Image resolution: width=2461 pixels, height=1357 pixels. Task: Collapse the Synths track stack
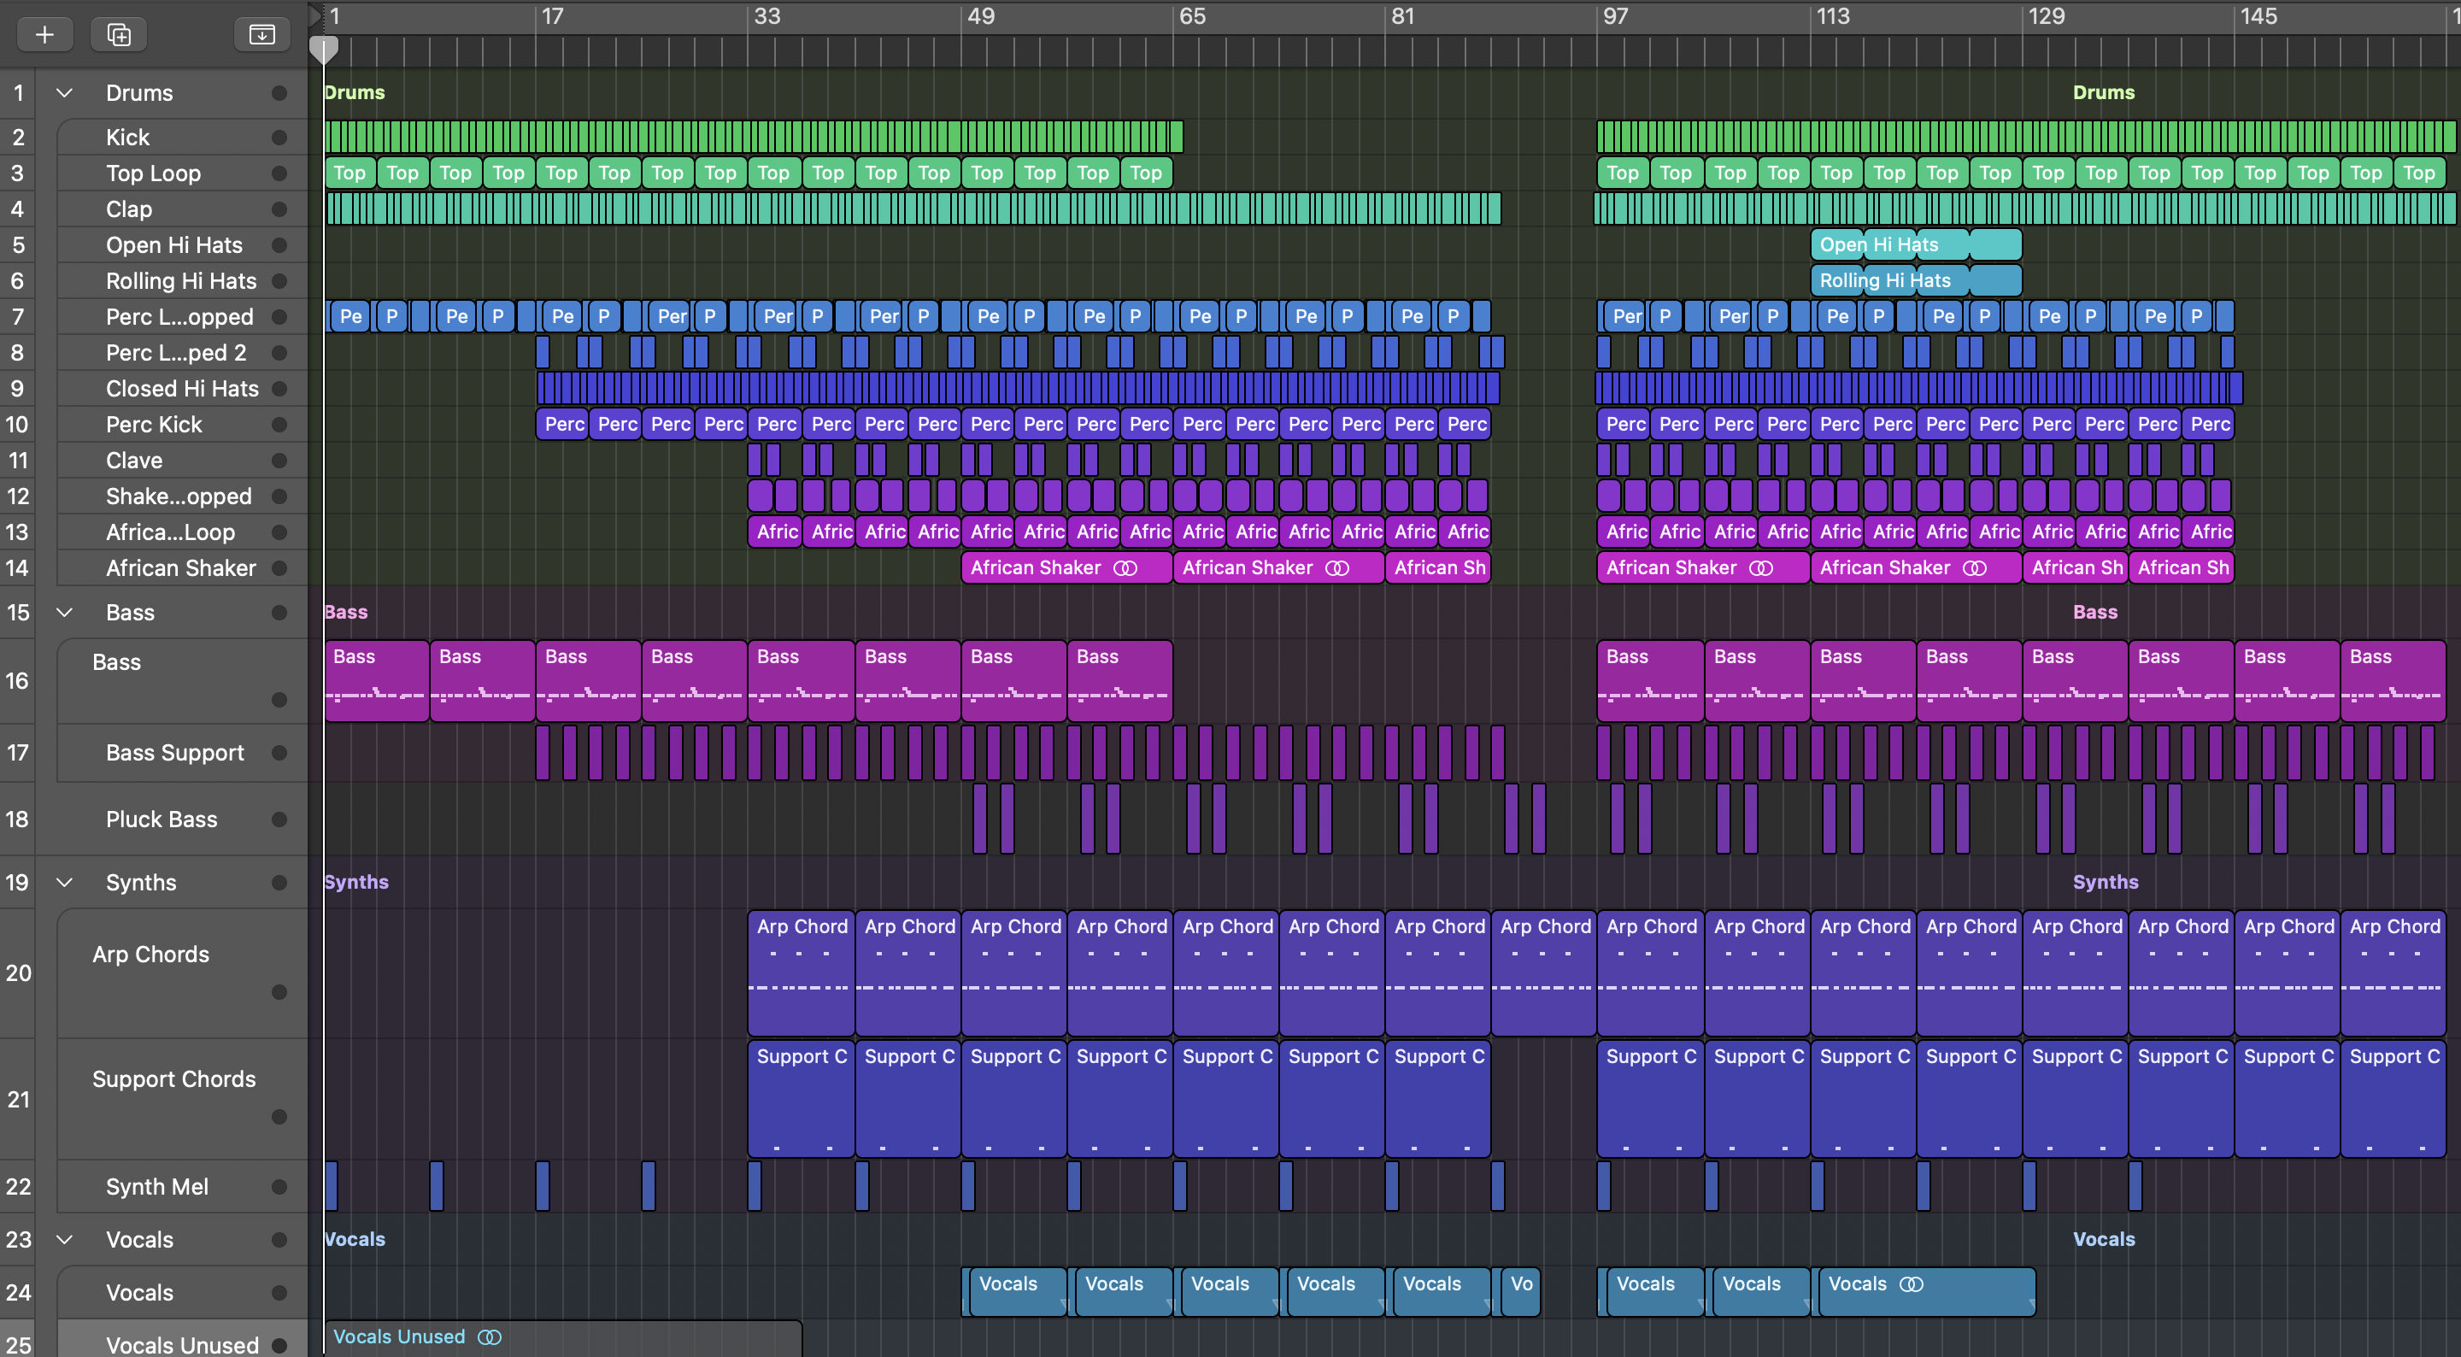point(64,883)
